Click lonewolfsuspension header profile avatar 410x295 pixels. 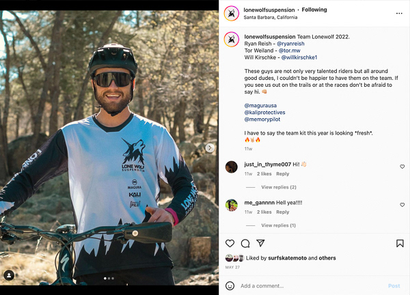[232, 13]
